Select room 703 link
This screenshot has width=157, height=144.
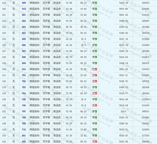[x=24, y=87]
